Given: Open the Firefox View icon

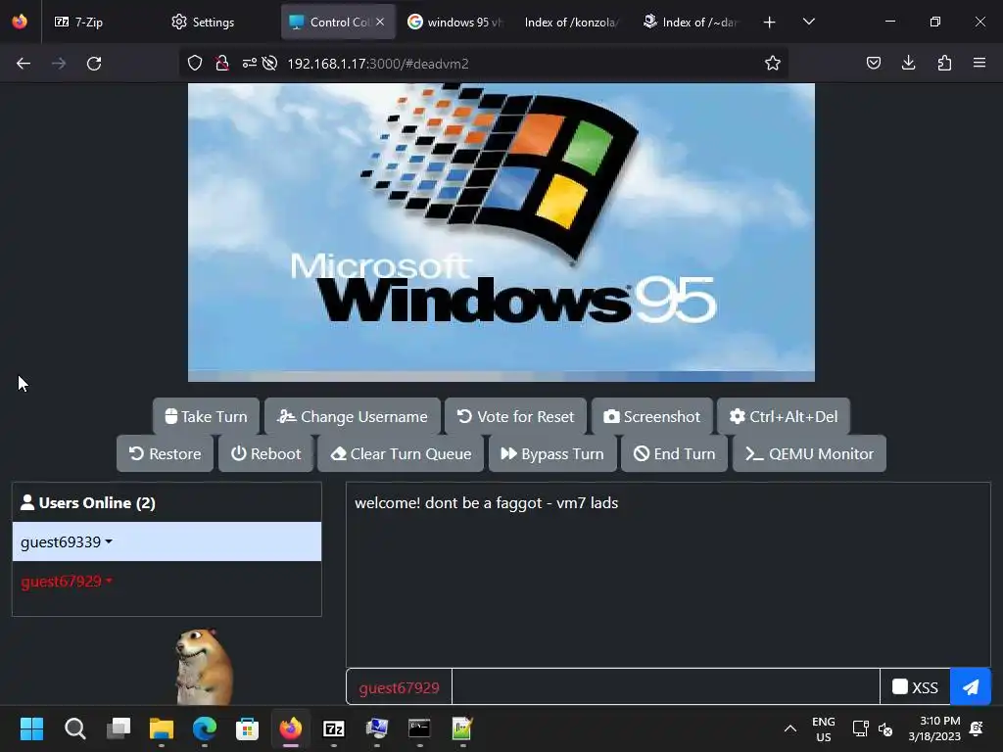Looking at the screenshot, I should pos(20,22).
